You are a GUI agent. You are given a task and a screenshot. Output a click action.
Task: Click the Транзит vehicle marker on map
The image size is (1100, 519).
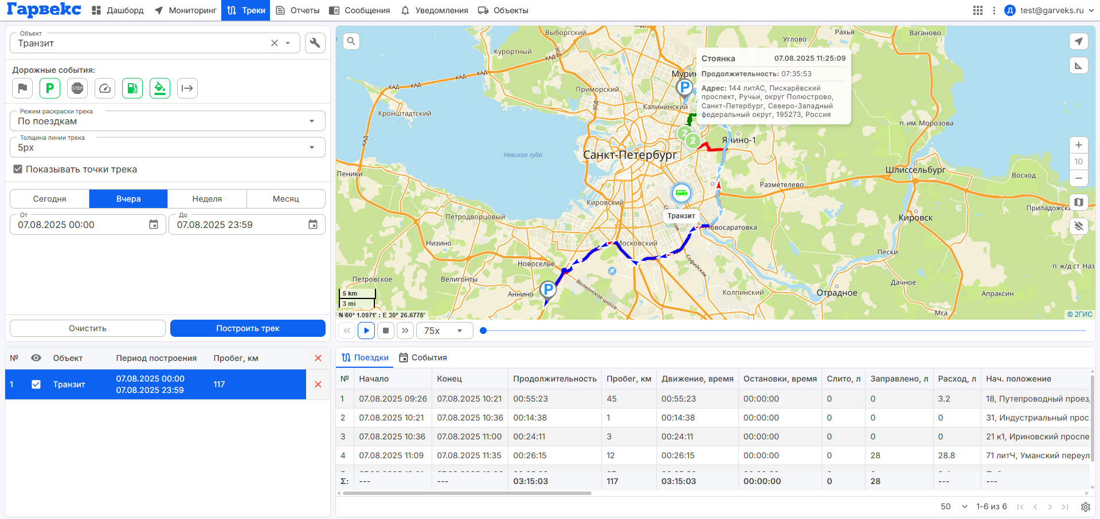(681, 193)
